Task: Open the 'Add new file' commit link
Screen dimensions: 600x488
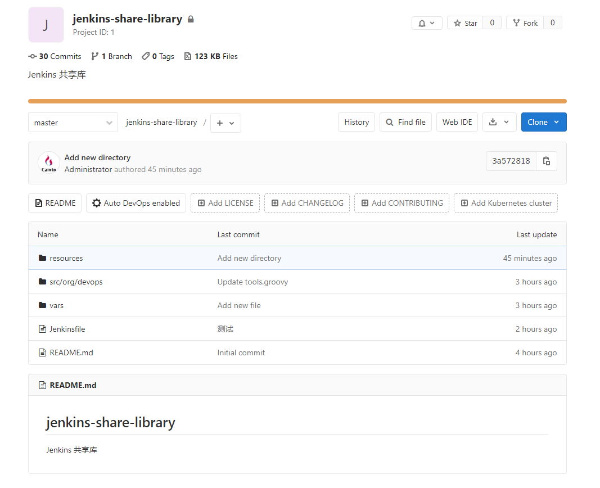Action: point(239,306)
